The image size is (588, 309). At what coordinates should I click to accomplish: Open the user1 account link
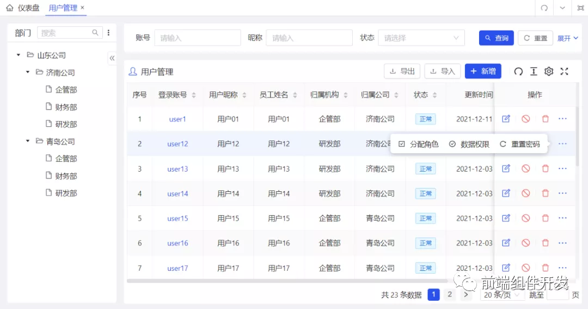point(177,119)
